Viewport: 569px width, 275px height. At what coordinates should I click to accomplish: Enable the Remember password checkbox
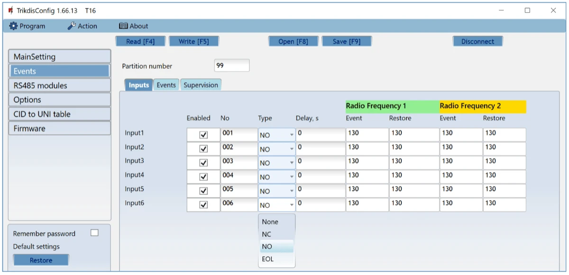coord(94,233)
